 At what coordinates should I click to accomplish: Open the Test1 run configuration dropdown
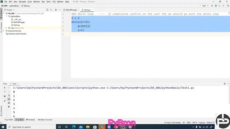pos(204,6)
